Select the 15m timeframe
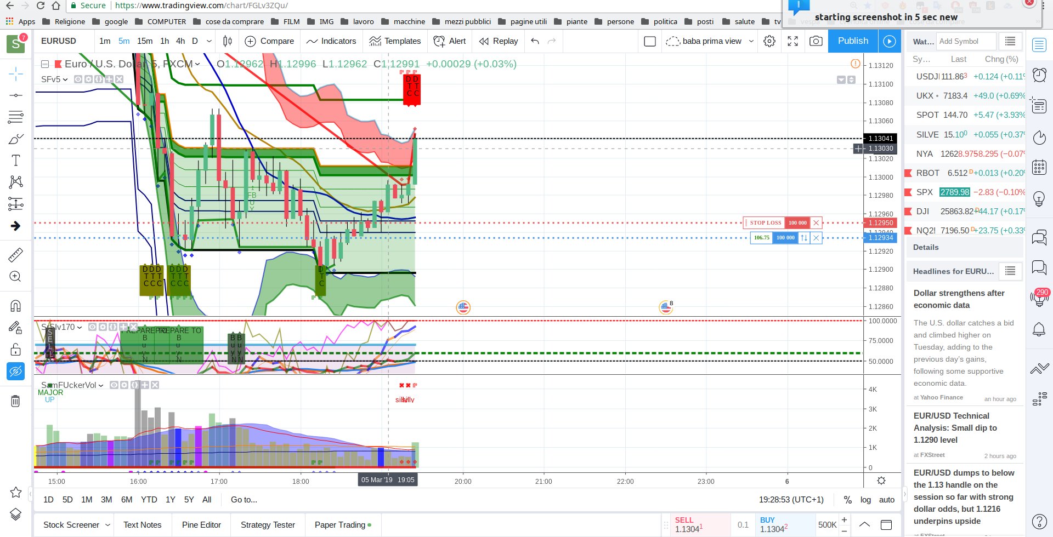This screenshot has width=1053, height=537. point(145,41)
